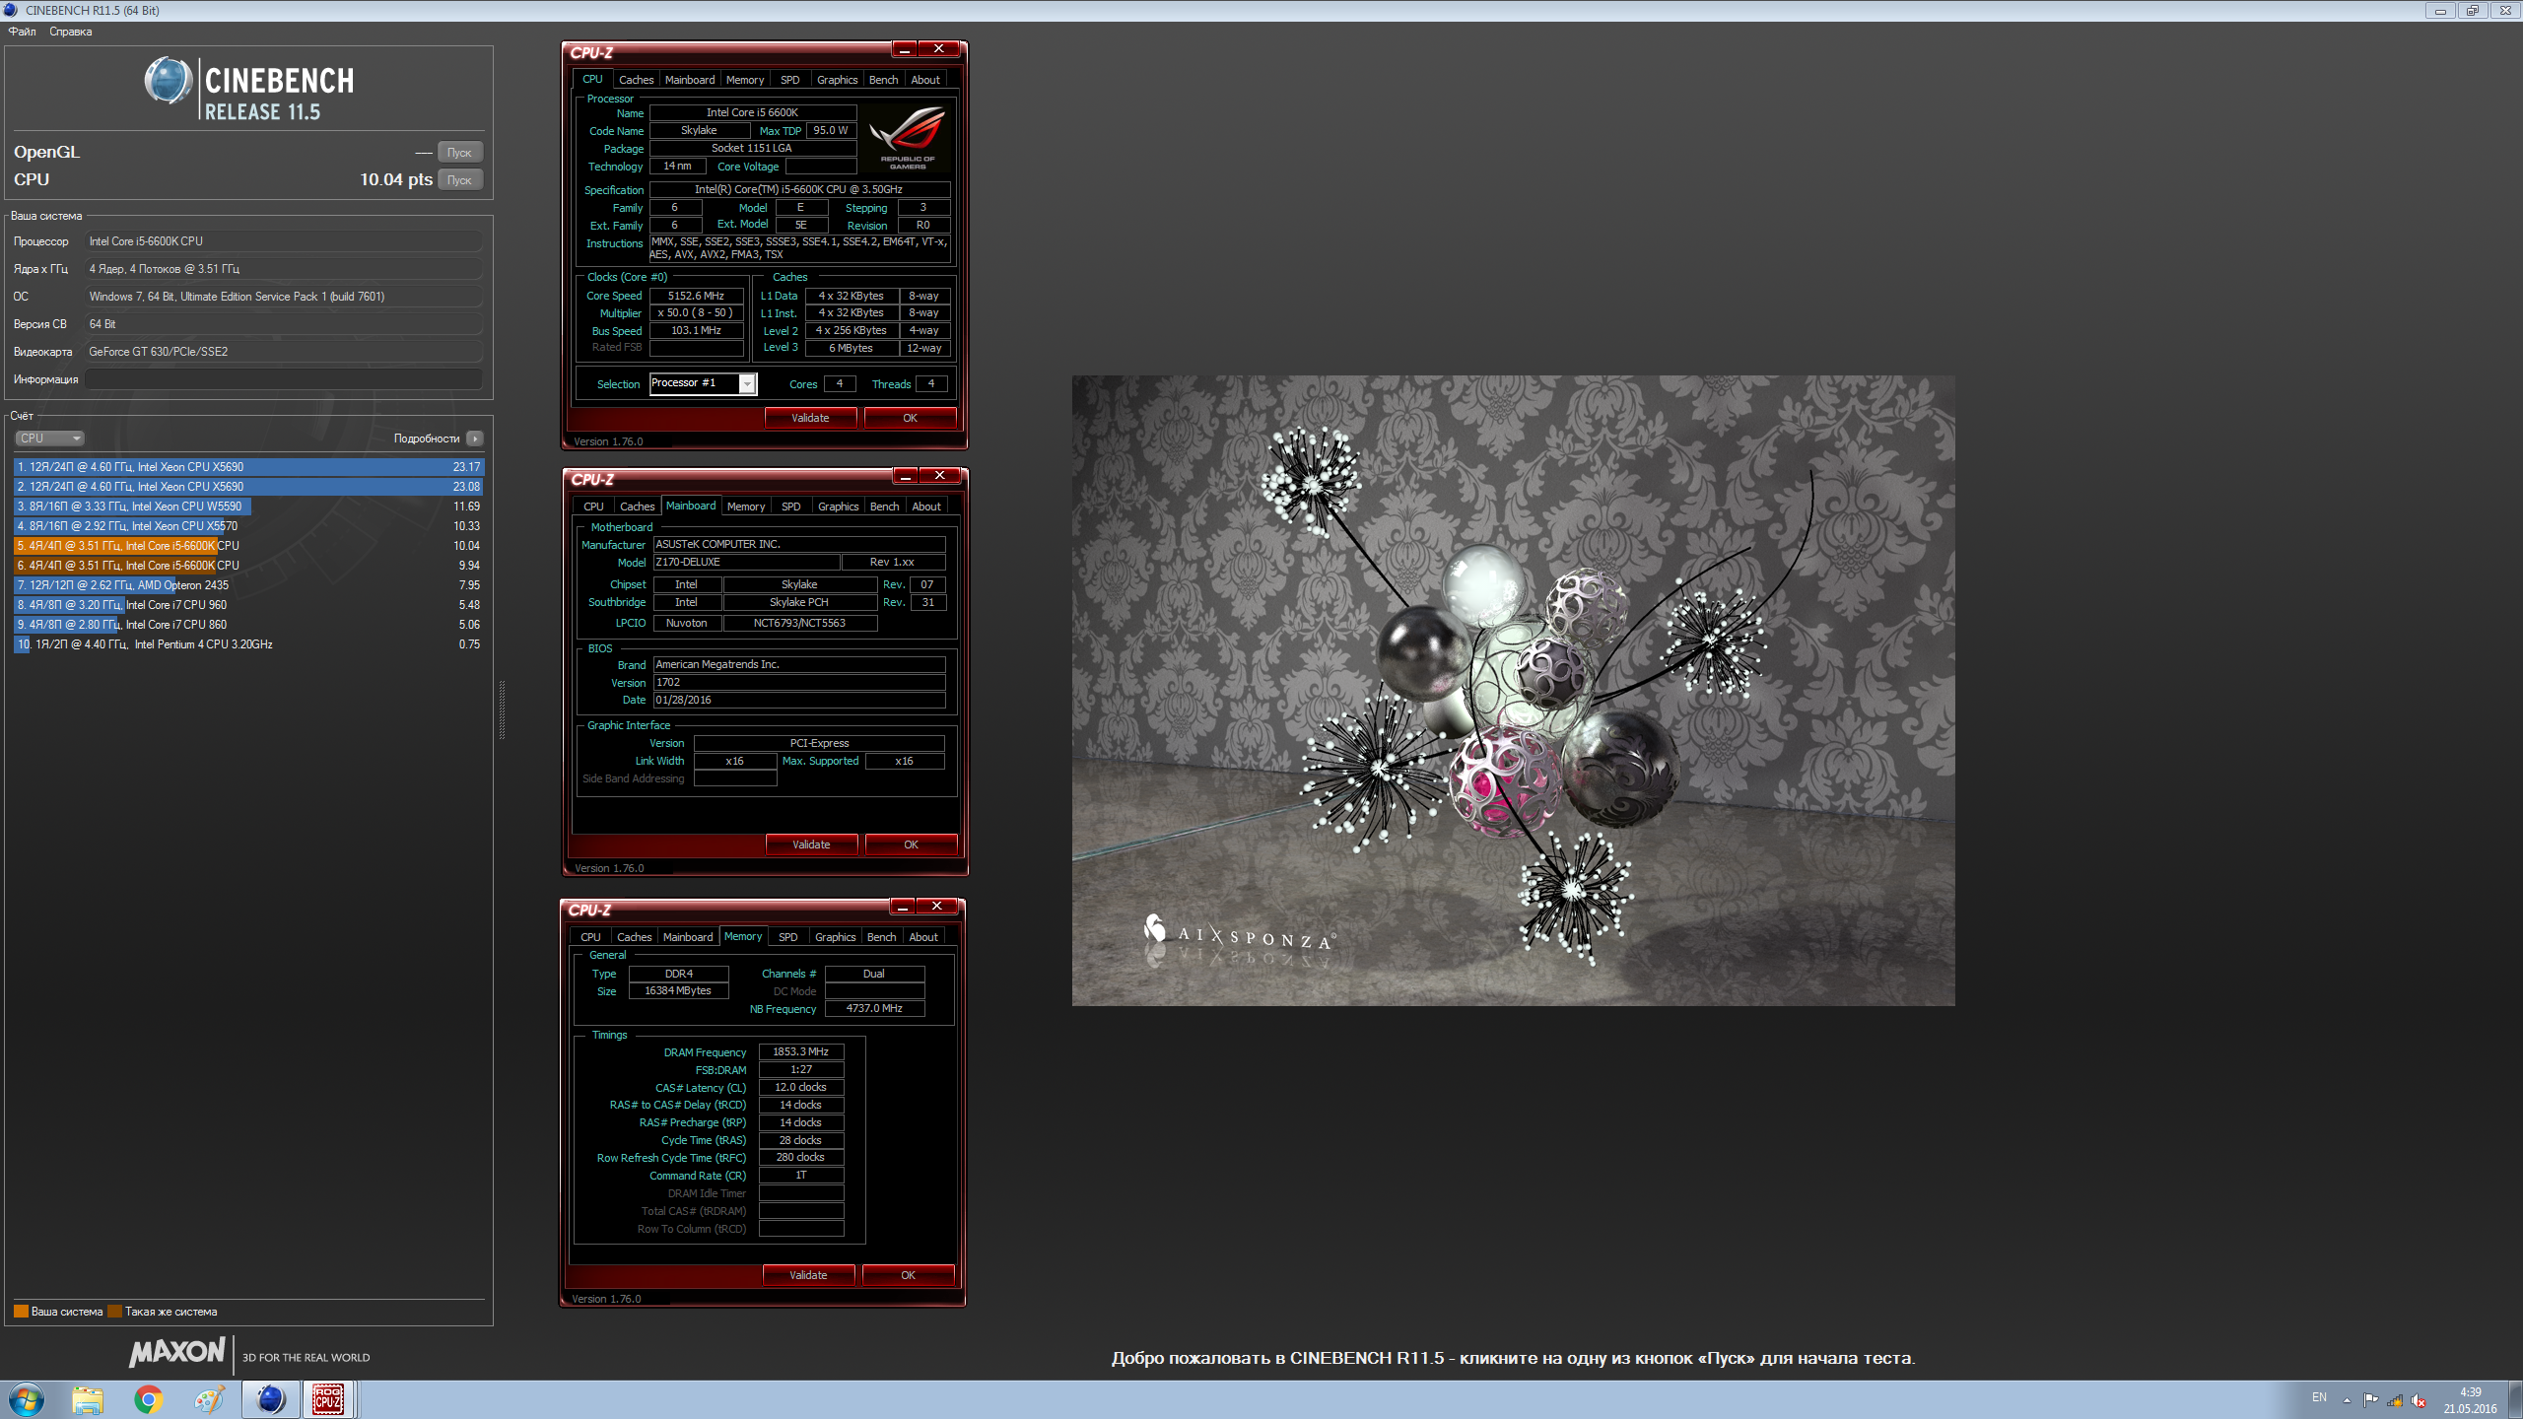Image resolution: width=2523 pixels, height=1419 pixels.
Task: Click the Информация input field
Action: coord(284,379)
